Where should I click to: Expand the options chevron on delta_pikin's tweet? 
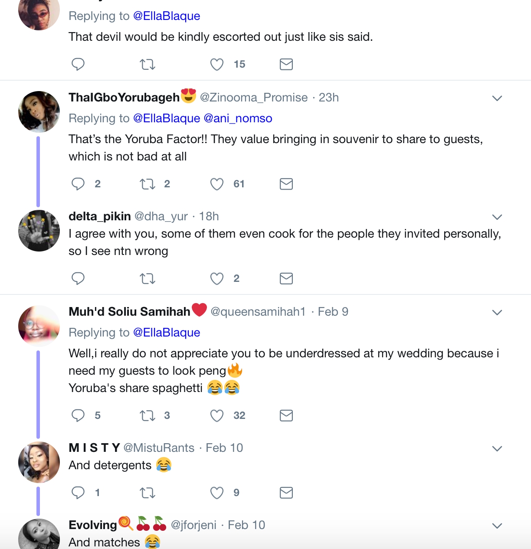click(x=497, y=217)
